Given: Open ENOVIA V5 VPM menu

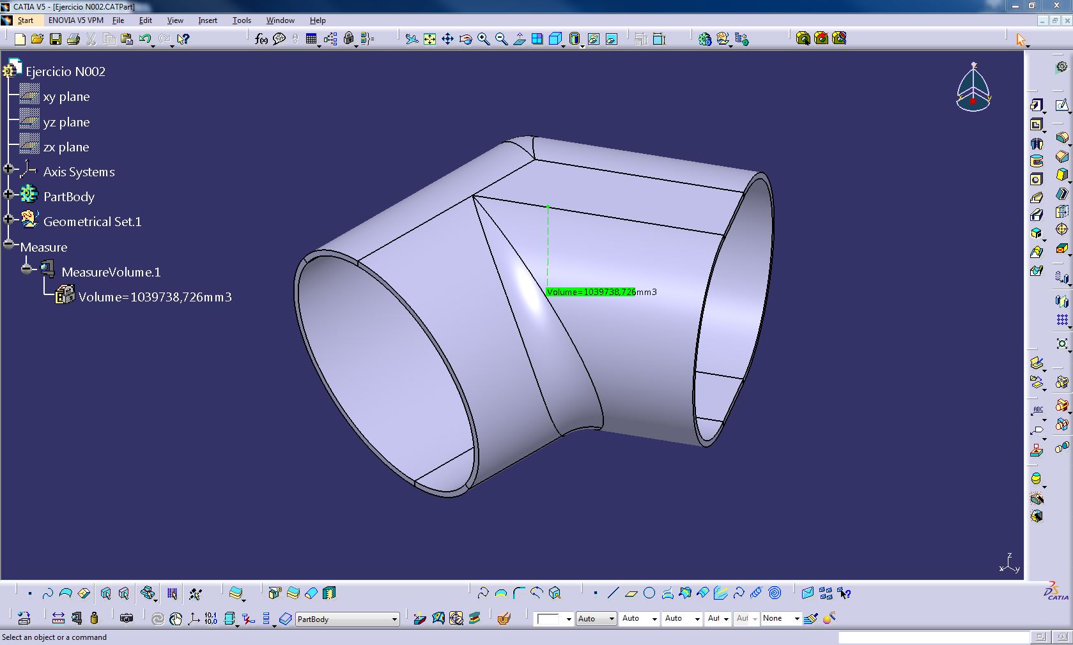Looking at the screenshot, I should 76,20.
